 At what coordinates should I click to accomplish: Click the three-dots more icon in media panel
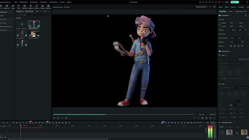[x=48, y=11]
